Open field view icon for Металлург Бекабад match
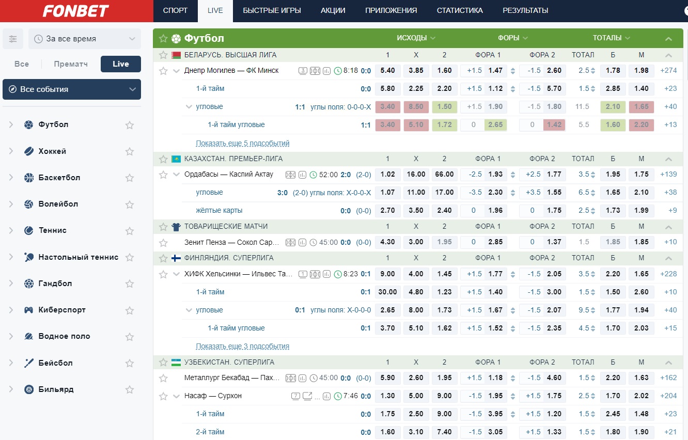The width and height of the screenshot is (688, 440). pos(291,378)
